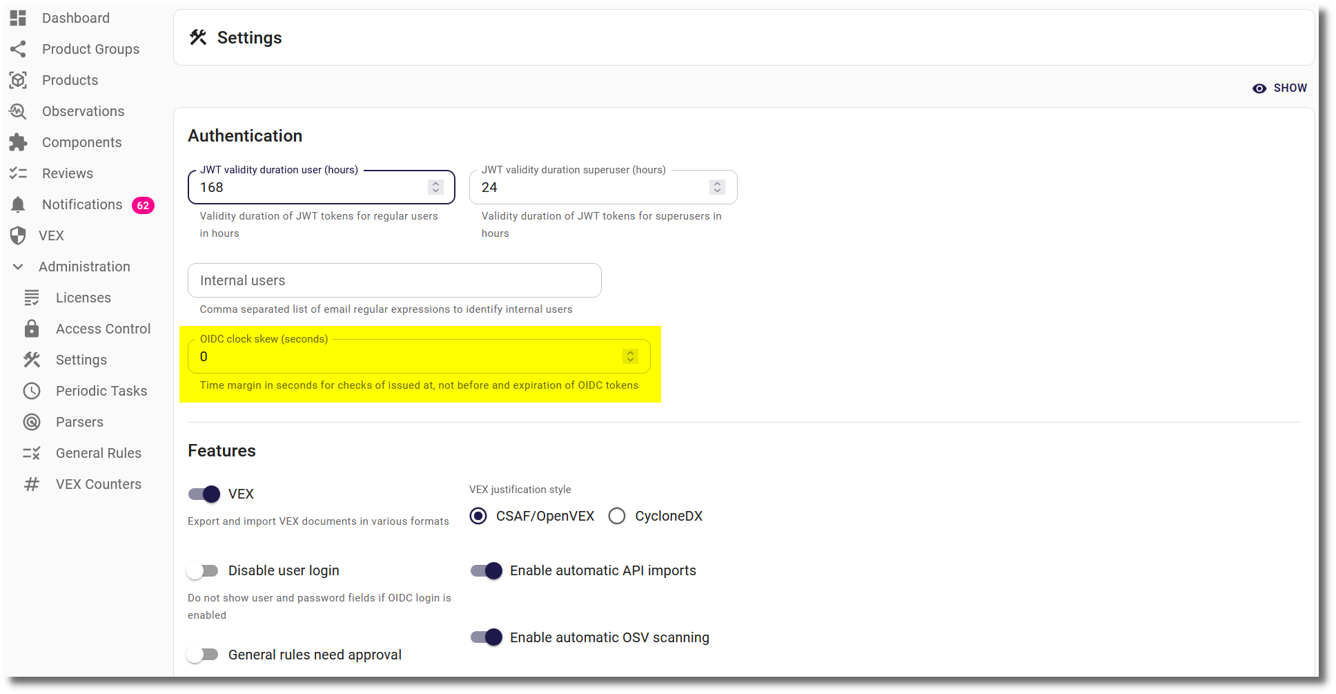Open Dashboard via its grid icon
Viewport: 1336px width, 694px height.
coord(18,18)
